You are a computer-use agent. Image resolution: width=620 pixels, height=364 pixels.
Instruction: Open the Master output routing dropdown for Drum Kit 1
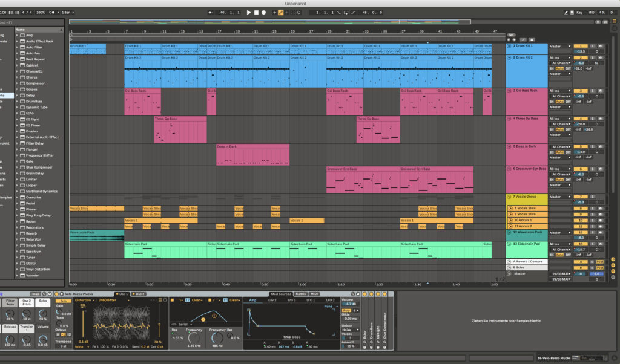tap(559, 47)
